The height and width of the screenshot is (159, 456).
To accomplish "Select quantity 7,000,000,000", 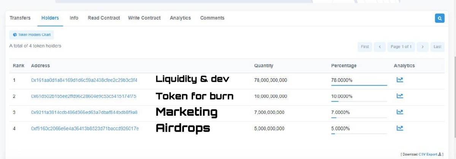I will [x=269, y=112].
